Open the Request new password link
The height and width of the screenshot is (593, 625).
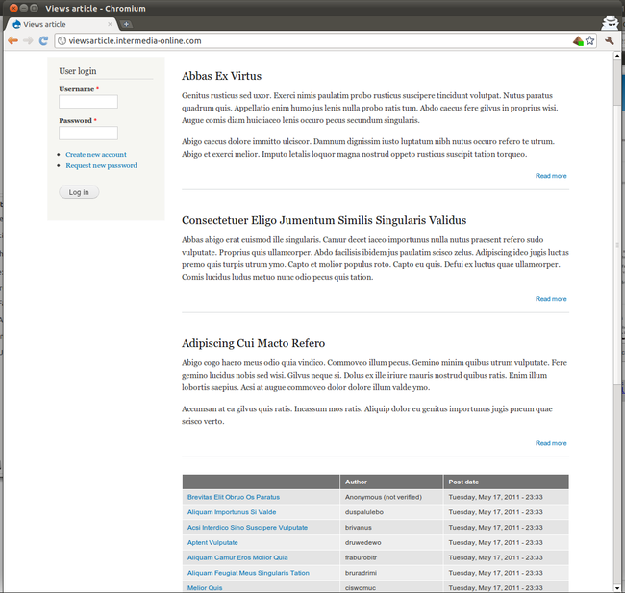tap(101, 165)
